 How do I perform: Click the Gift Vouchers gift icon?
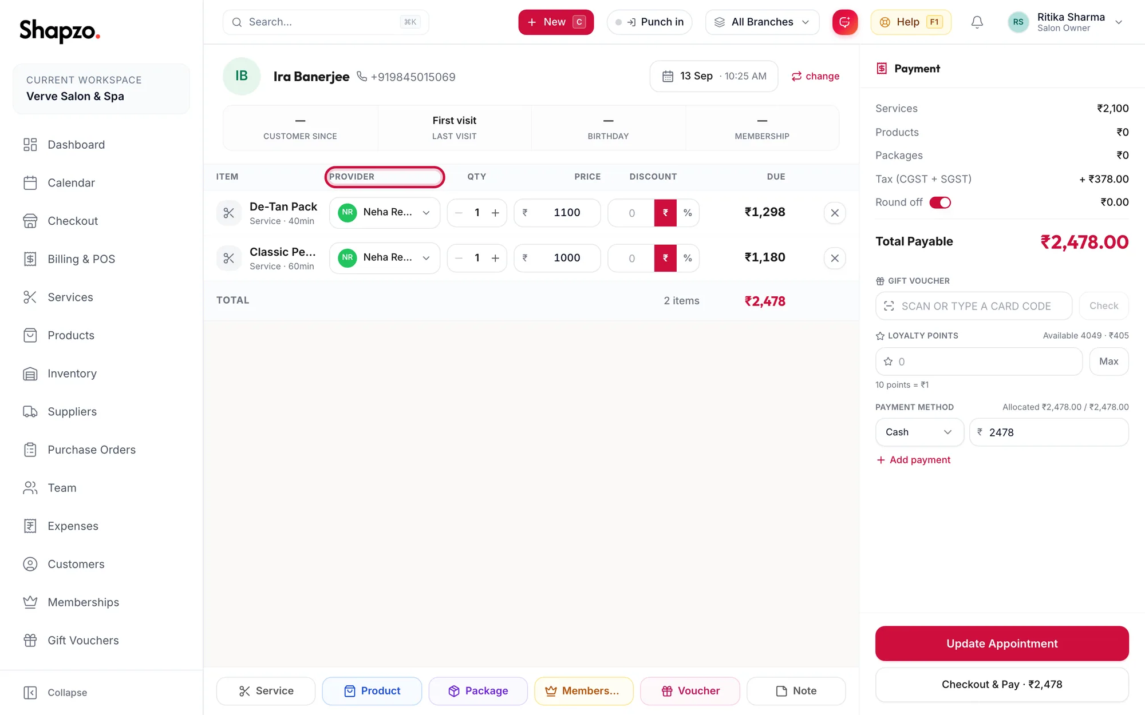tap(30, 641)
